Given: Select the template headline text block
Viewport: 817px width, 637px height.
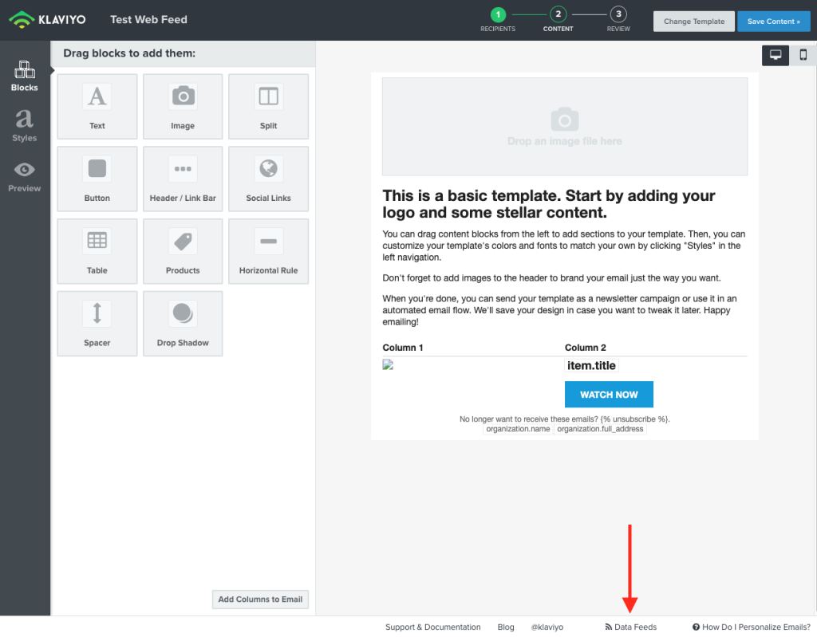Looking at the screenshot, I should tap(549, 204).
